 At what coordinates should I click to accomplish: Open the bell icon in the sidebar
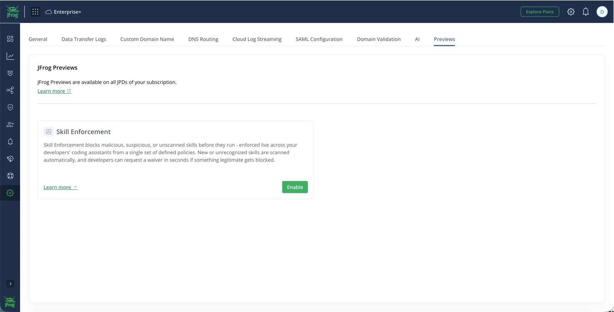click(x=10, y=142)
